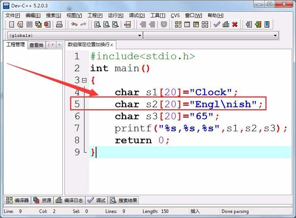296x218 pixels.
Task: Expand the (globals) scope dropdown
Action: [x=140, y=36]
